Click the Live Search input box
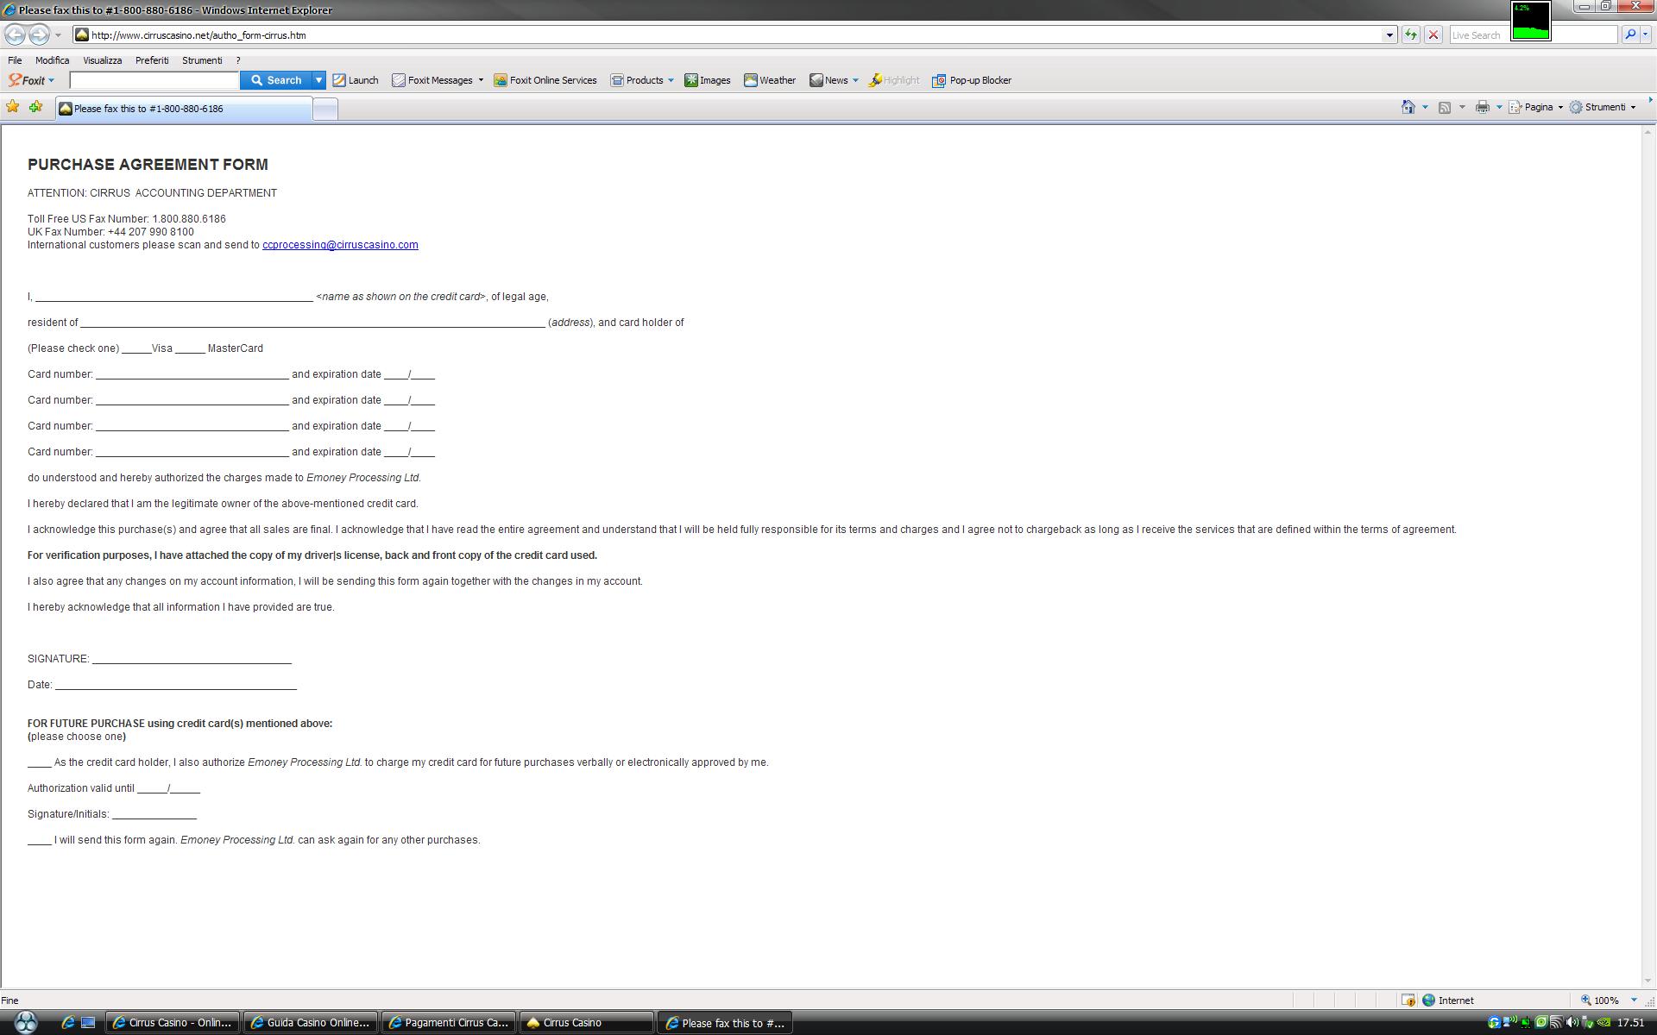1657x1035 pixels. [1534, 35]
